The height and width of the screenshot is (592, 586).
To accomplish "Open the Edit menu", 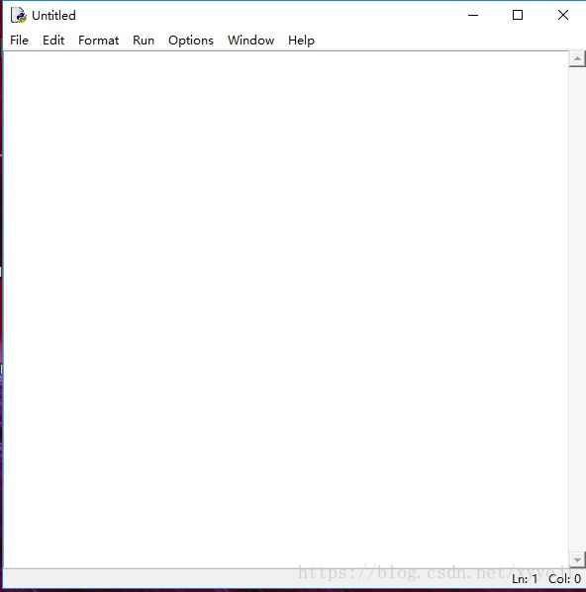I will point(53,40).
